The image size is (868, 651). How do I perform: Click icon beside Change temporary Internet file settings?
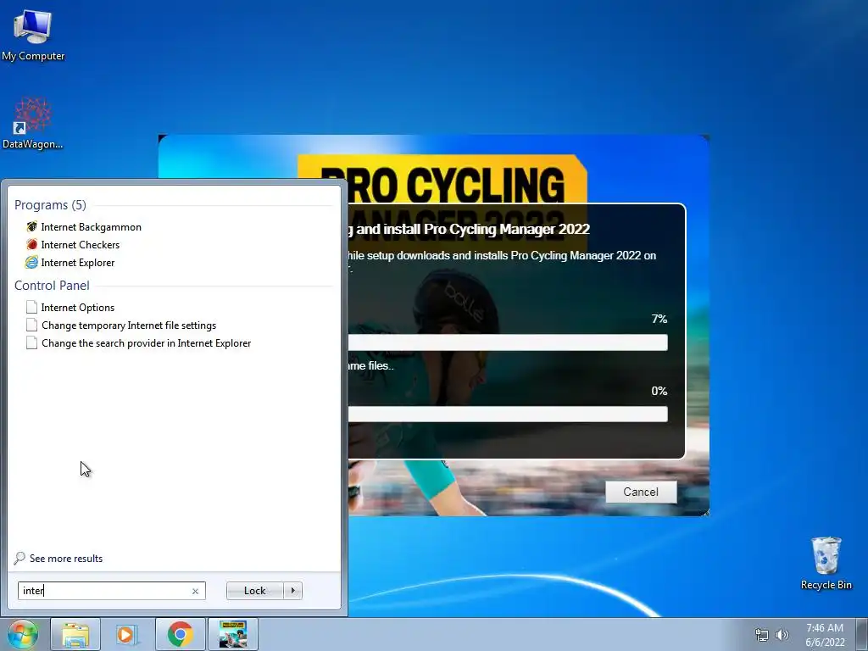coord(31,325)
